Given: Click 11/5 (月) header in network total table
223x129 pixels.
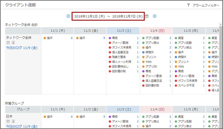Looking at the screenshot, I should pos(189,31).
